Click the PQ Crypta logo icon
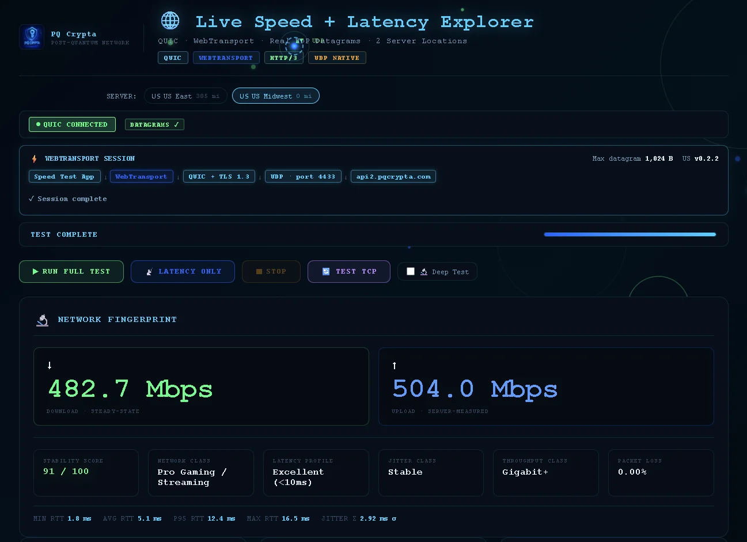 click(32, 37)
